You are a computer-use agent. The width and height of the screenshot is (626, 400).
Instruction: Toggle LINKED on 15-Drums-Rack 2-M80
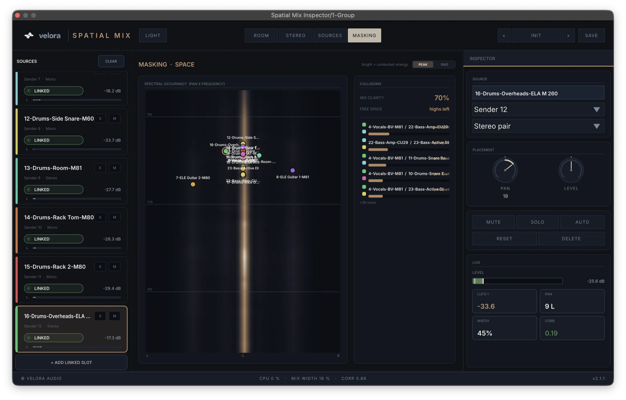click(54, 288)
